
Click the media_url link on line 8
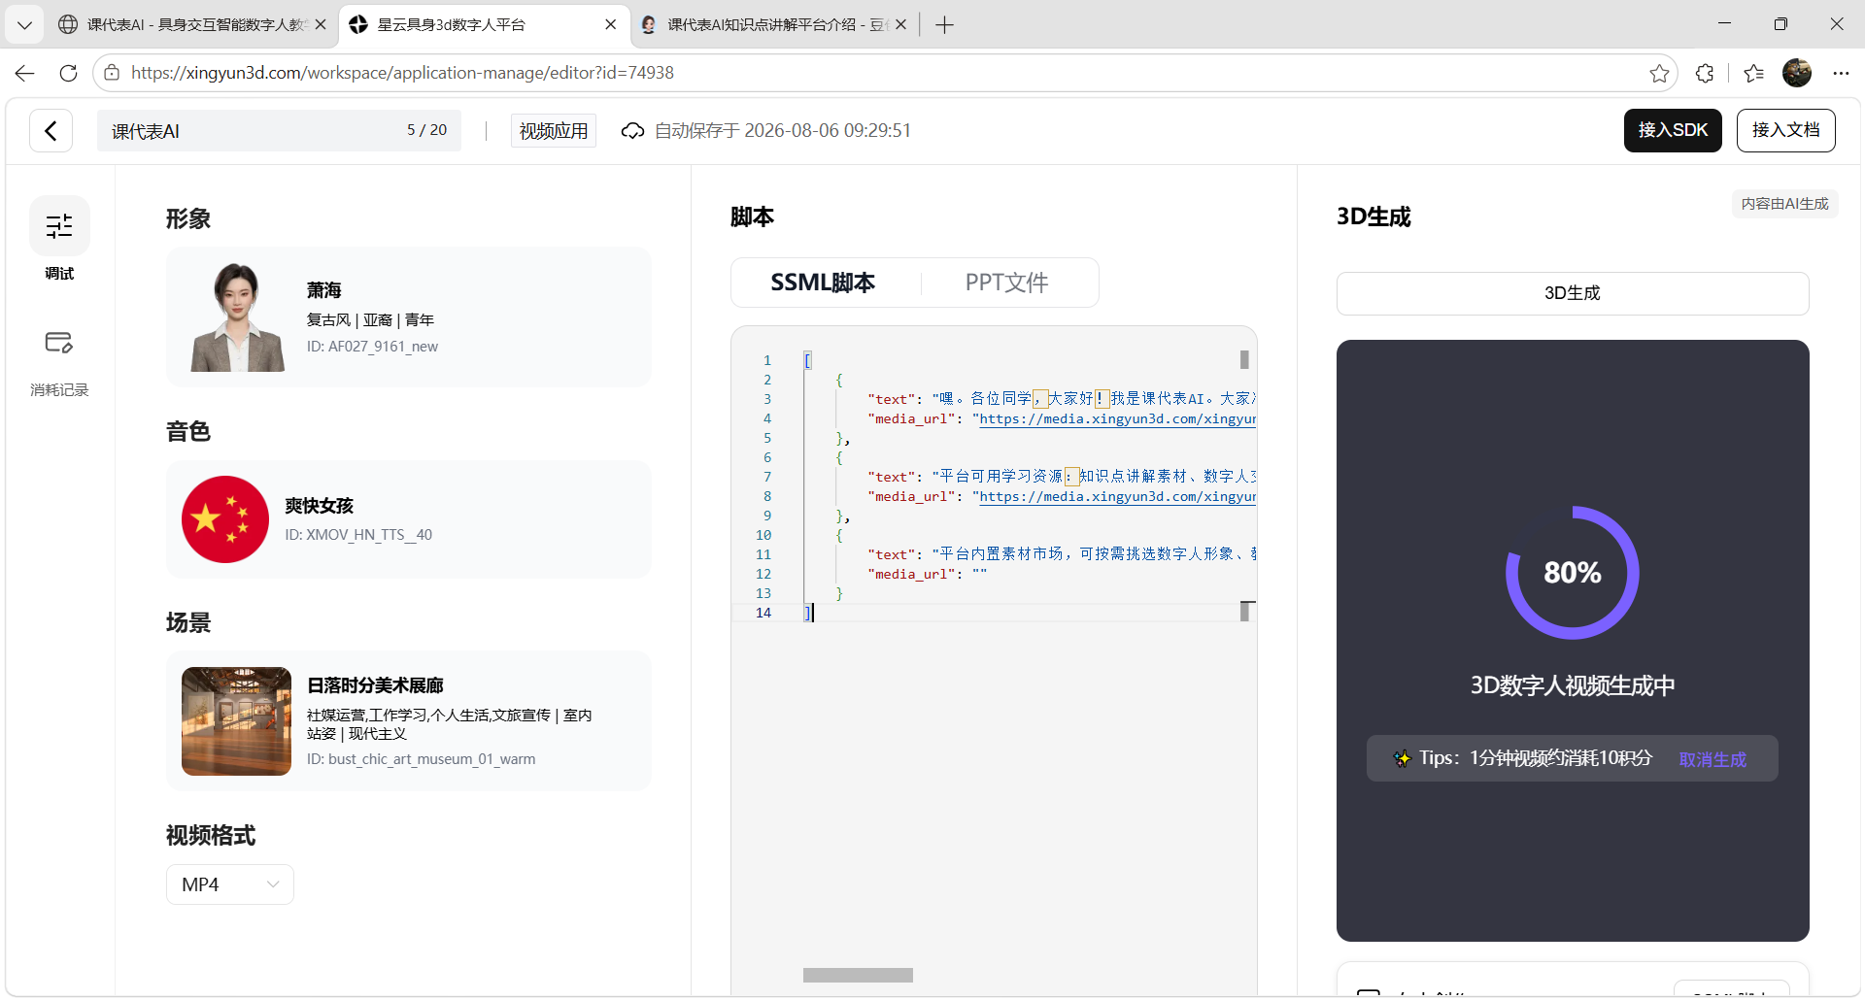pos(1117,496)
